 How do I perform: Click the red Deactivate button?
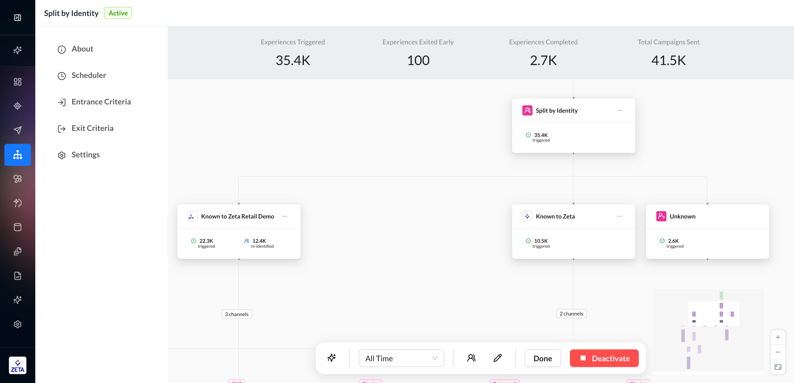[x=604, y=358]
